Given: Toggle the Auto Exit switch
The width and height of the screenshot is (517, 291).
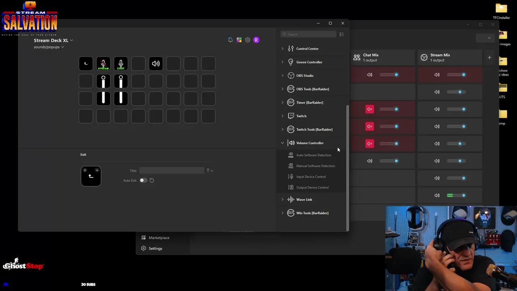Looking at the screenshot, I should point(143,180).
